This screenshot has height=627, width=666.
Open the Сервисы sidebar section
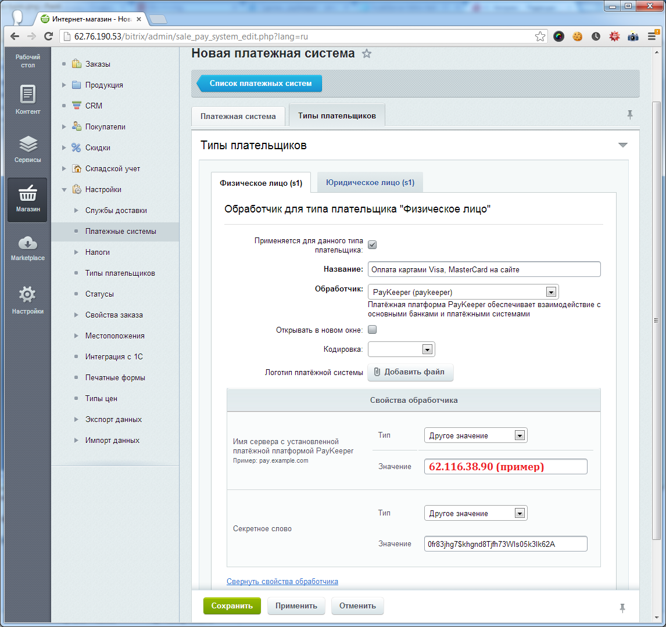(28, 149)
